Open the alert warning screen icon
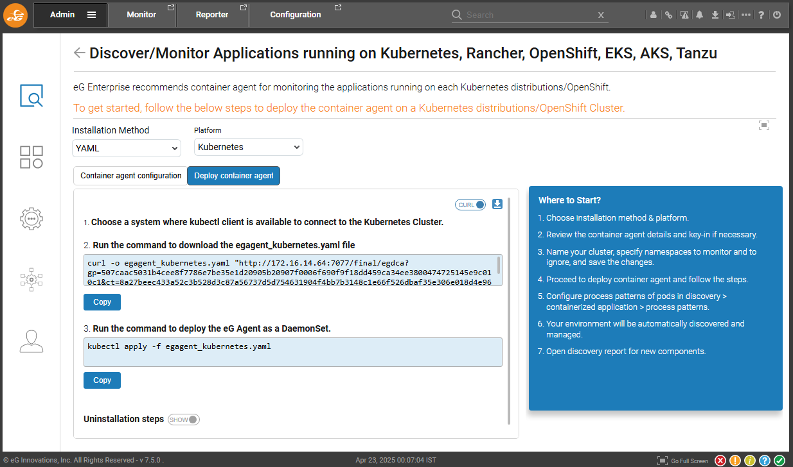This screenshot has height=467, width=793. click(x=684, y=15)
